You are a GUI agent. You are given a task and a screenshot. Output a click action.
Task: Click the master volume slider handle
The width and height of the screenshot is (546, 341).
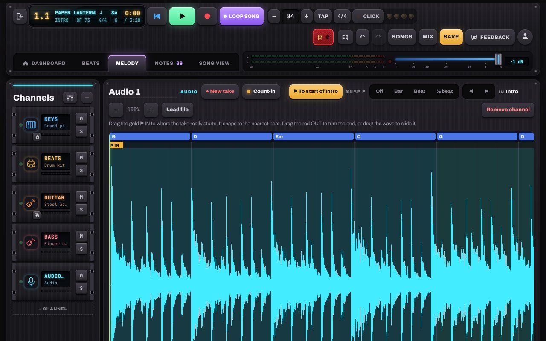point(498,59)
